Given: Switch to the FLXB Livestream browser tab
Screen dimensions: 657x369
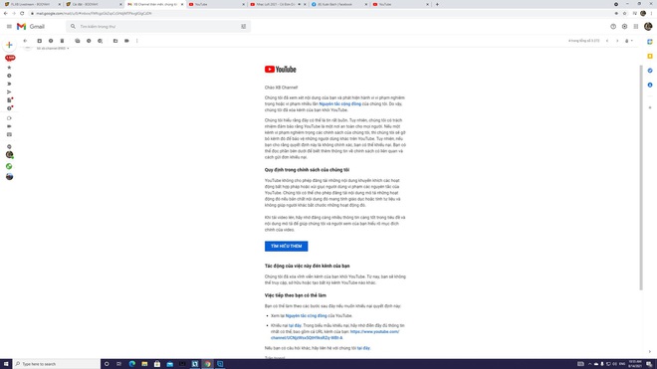Looking at the screenshot, I should pyautogui.click(x=32, y=4).
